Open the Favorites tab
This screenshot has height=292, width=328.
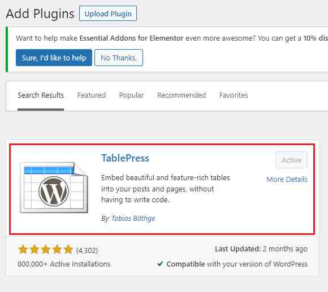[234, 95]
